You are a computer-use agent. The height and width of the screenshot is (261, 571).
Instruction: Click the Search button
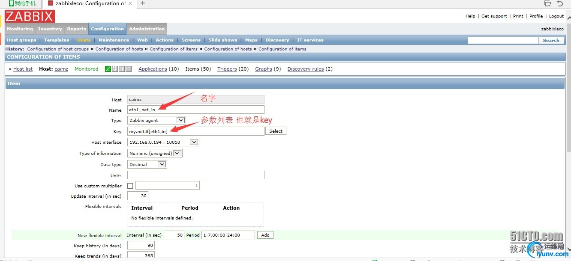click(551, 40)
